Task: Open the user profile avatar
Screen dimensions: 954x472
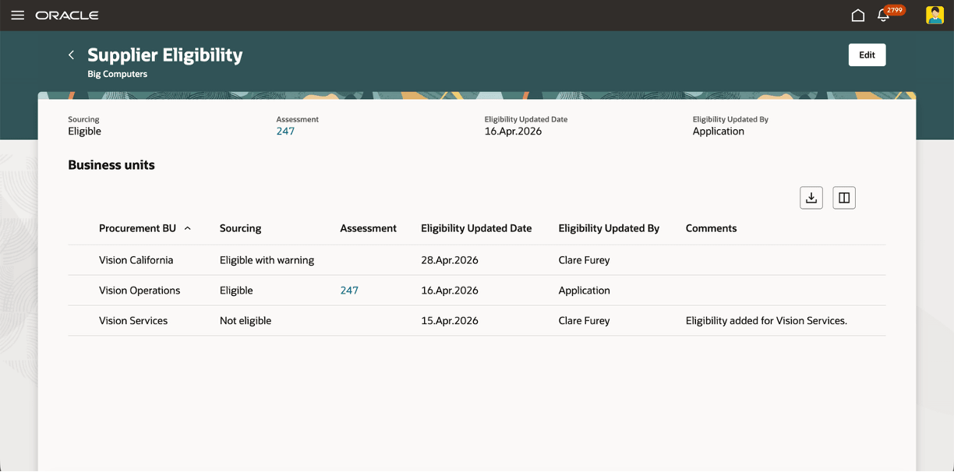Action: coord(935,16)
